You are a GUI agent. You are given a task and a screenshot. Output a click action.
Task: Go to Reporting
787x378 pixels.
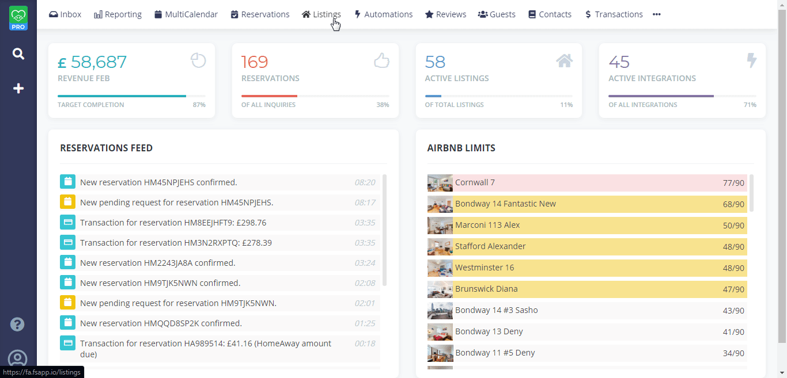pyautogui.click(x=118, y=14)
